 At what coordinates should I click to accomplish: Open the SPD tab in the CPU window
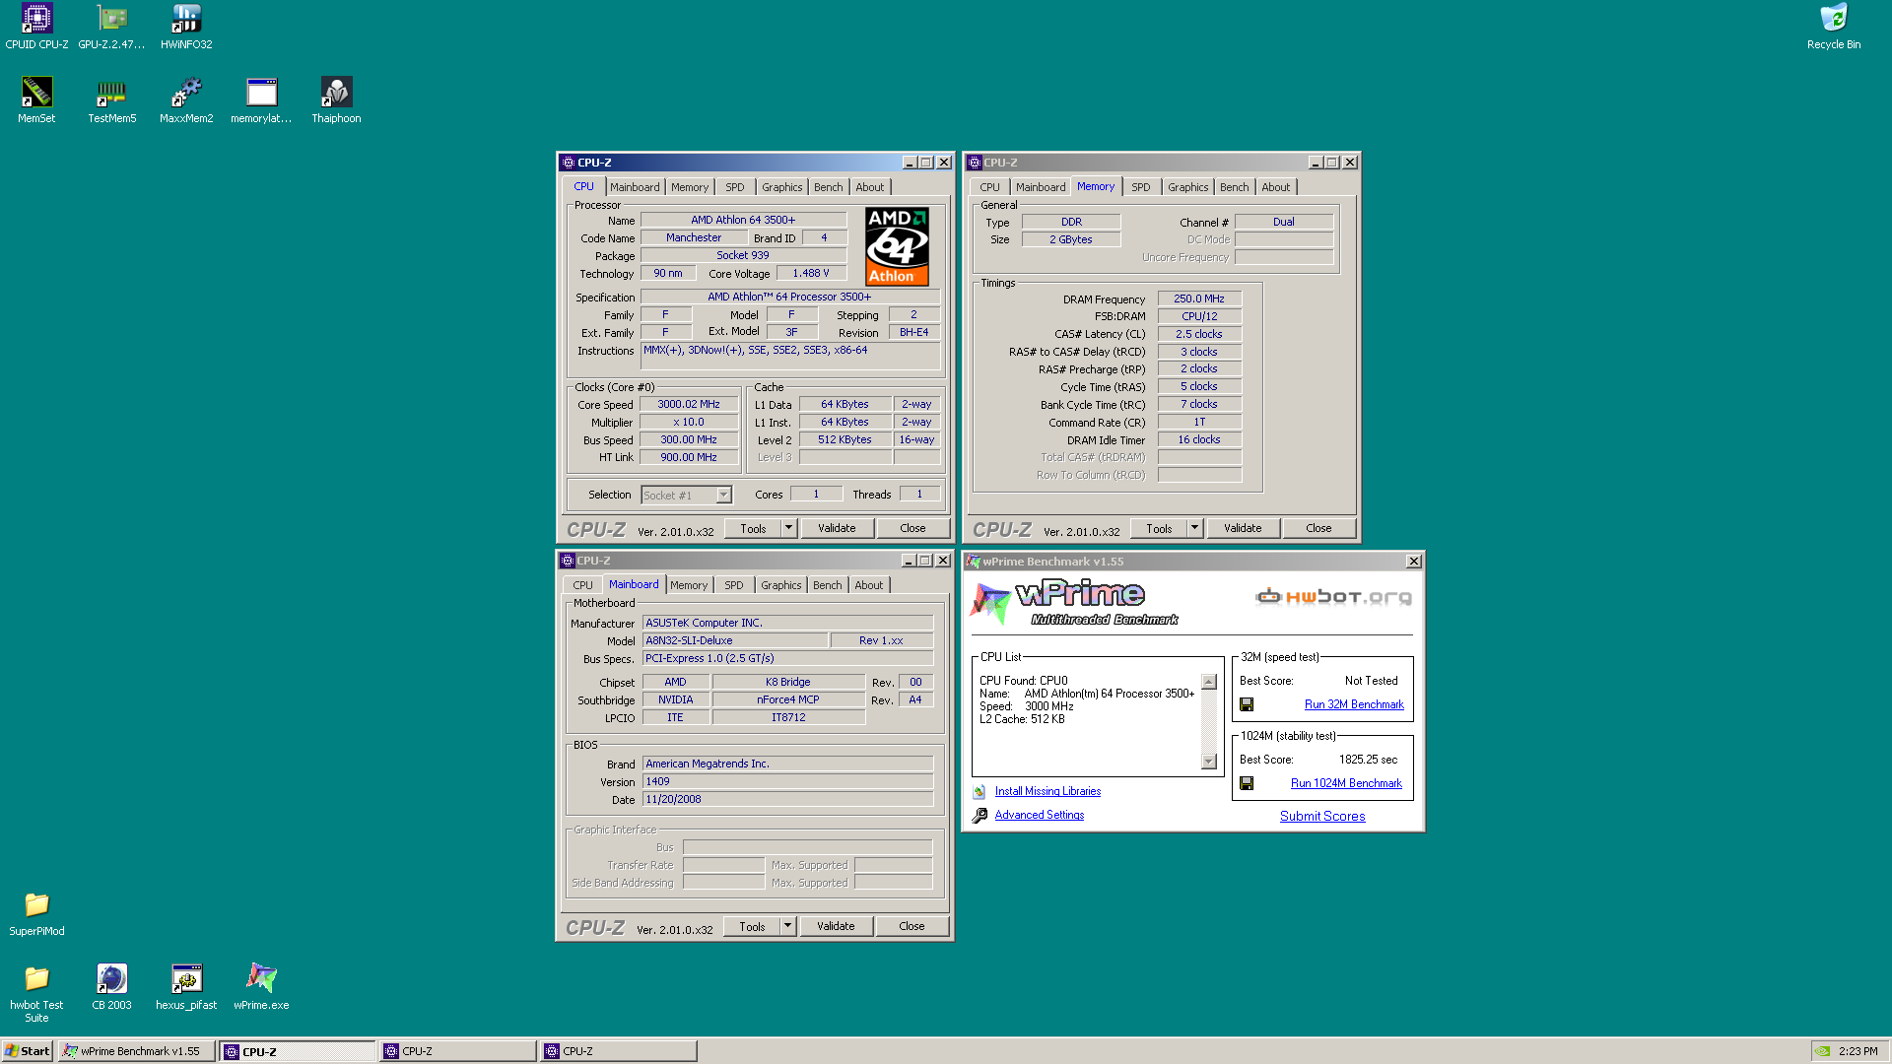click(x=735, y=187)
